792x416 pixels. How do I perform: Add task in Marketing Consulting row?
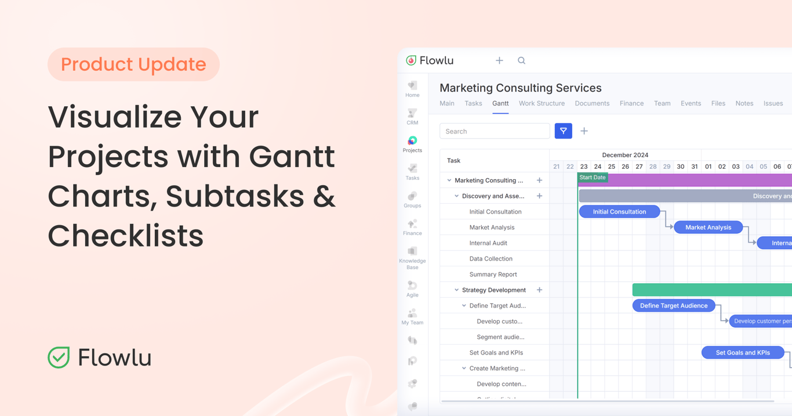point(539,180)
